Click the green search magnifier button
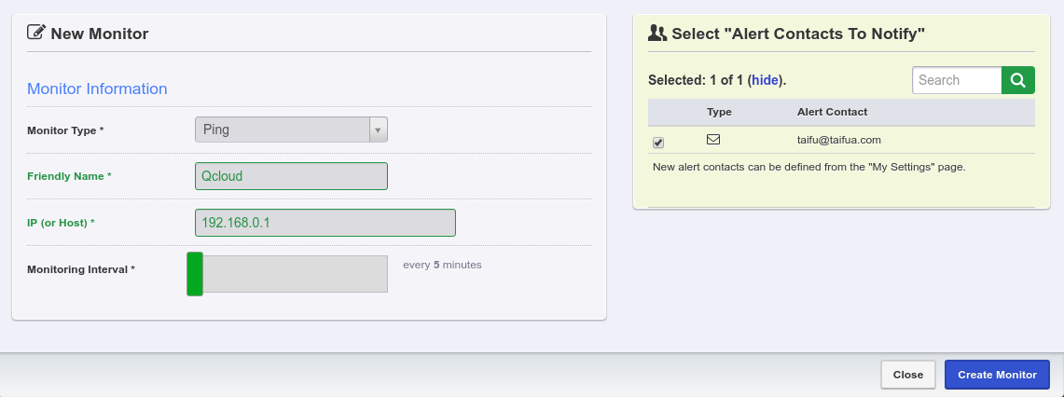1064x397 pixels. [x=1018, y=80]
